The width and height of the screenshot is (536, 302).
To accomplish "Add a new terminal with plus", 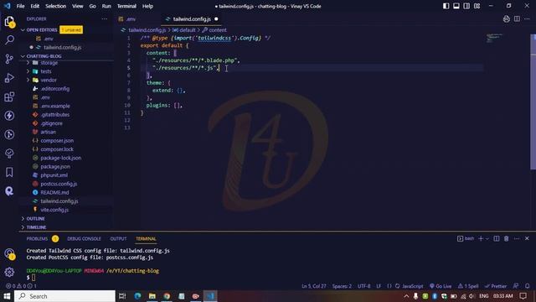I will 481,238.
